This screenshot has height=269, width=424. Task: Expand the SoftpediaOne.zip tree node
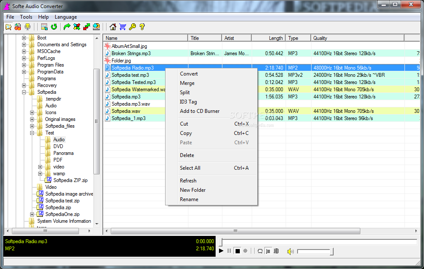(32, 214)
